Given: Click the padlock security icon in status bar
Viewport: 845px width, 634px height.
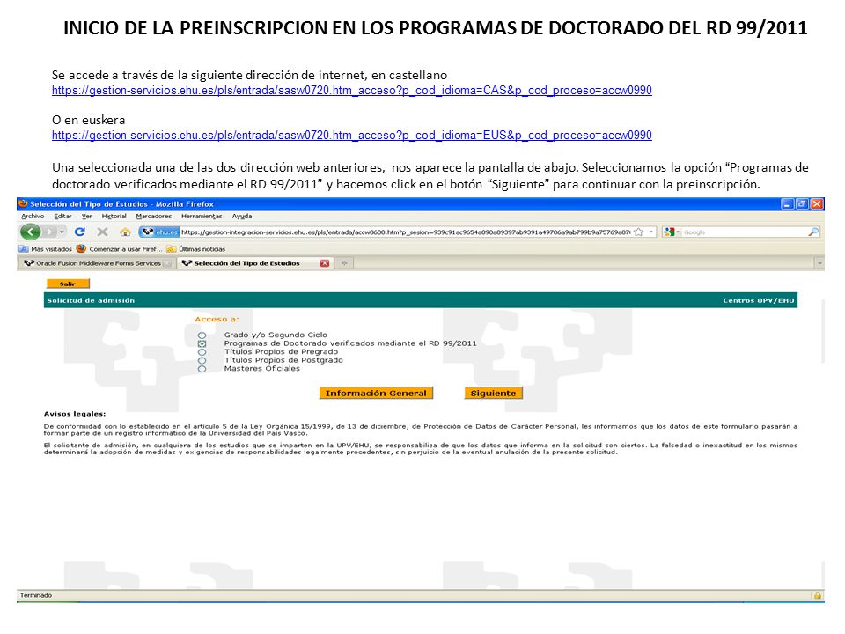Looking at the screenshot, I should point(818,595).
